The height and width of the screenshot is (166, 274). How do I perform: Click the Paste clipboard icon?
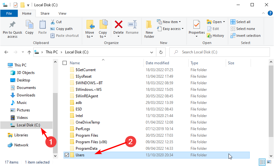point(42,25)
